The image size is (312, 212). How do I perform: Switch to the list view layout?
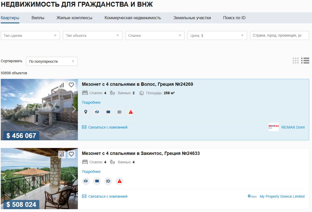[305, 60]
